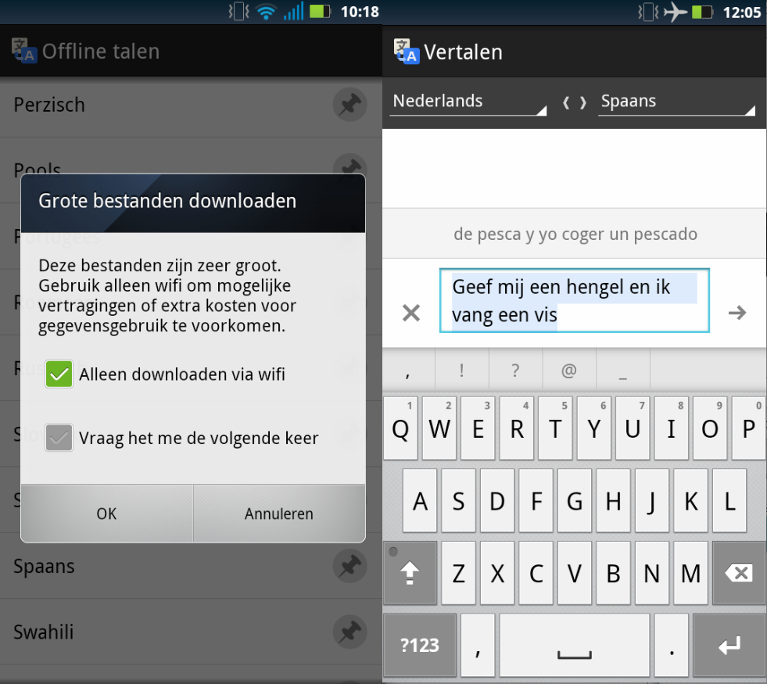The width and height of the screenshot is (767, 684).
Task: Toggle 'Vraag het me de volgende keer' checkbox
Action: 59,438
